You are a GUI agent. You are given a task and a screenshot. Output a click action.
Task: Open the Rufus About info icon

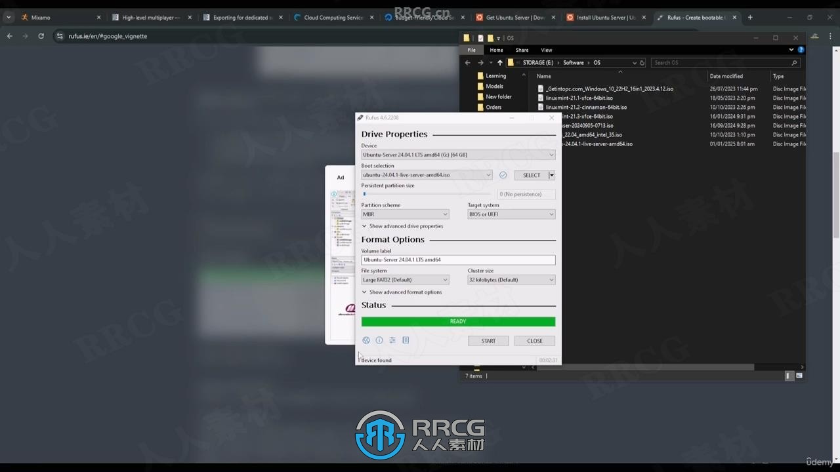click(379, 340)
